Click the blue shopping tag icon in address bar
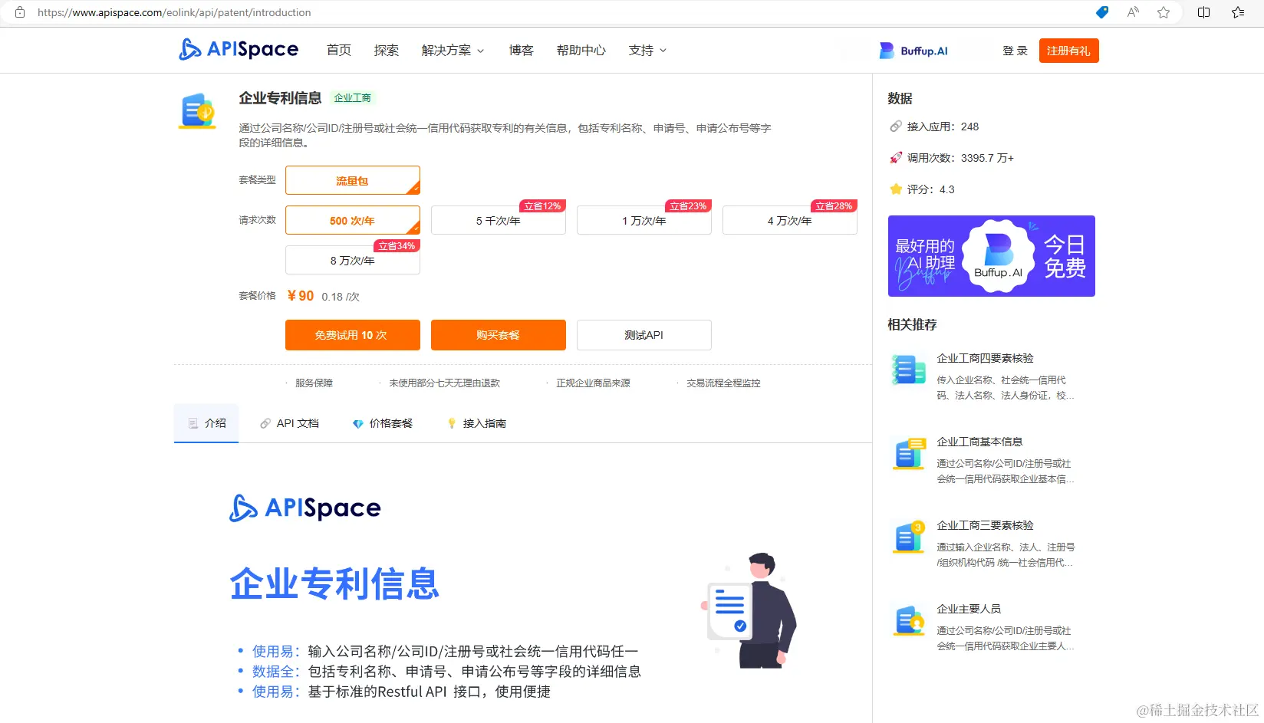This screenshot has height=723, width=1264. [x=1102, y=12]
